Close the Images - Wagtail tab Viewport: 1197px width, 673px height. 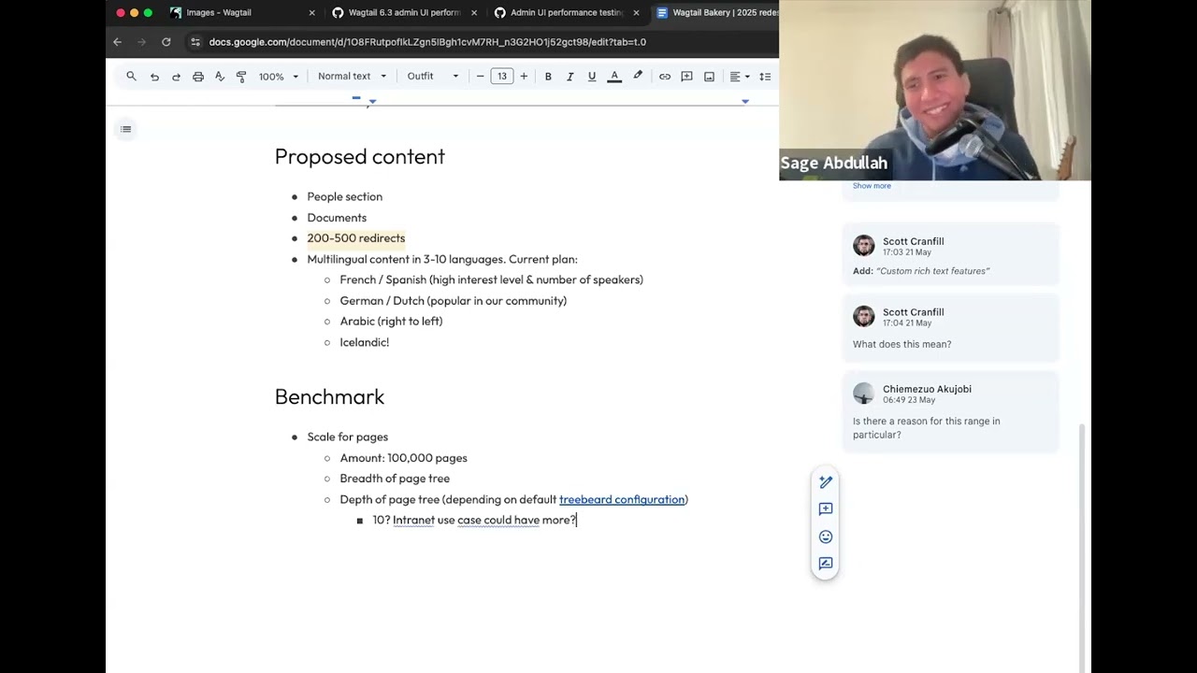[x=311, y=13]
